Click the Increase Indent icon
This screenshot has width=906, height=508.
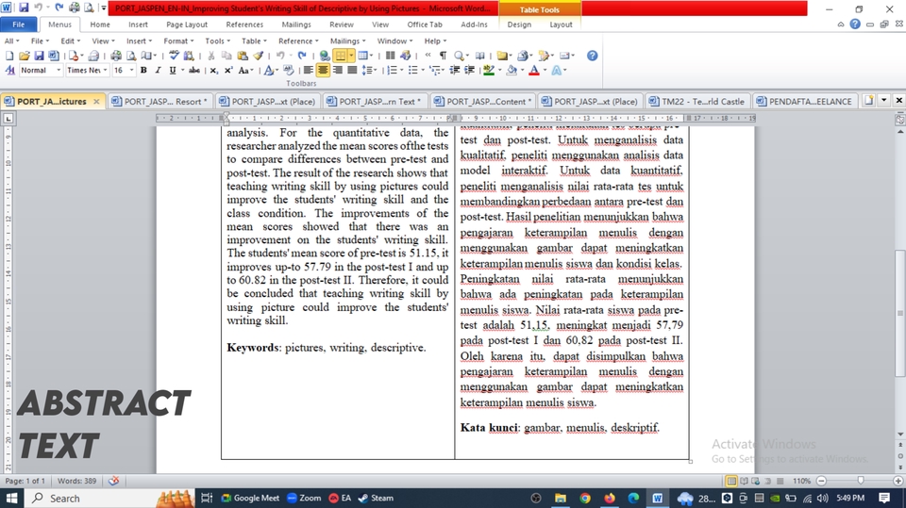[470, 71]
